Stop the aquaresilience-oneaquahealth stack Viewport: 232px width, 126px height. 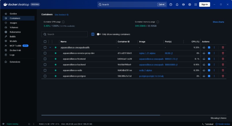pyautogui.click(x=209, y=47)
